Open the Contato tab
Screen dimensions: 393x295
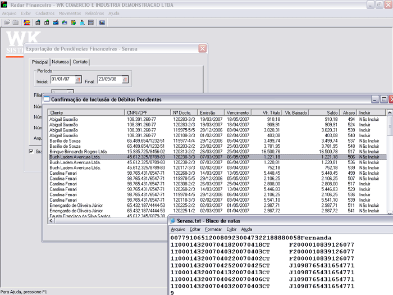[x=80, y=62]
